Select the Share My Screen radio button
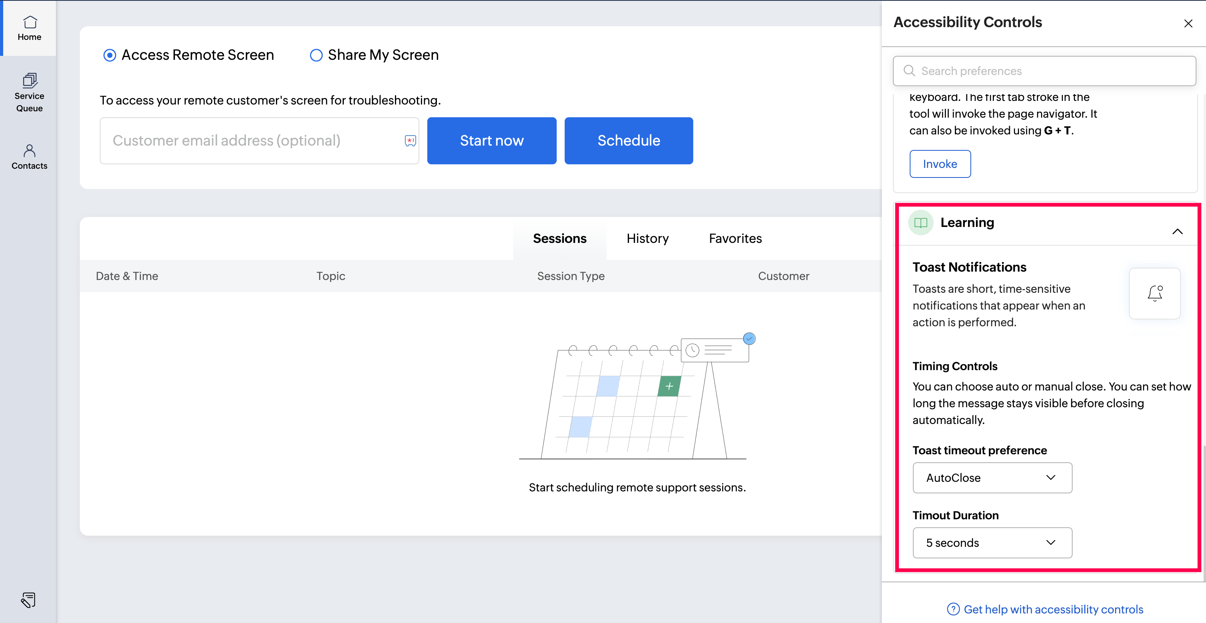1206x623 pixels. tap(317, 55)
